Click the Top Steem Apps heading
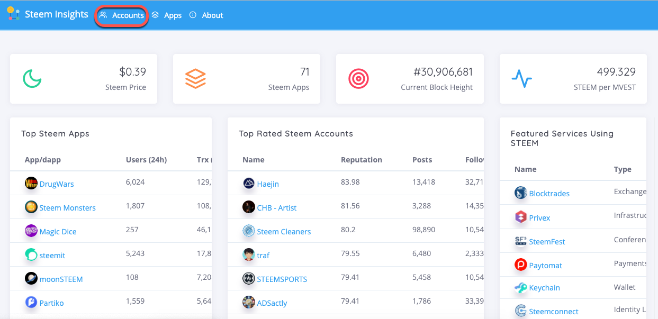Image resolution: width=658 pixels, height=319 pixels. click(55, 134)
